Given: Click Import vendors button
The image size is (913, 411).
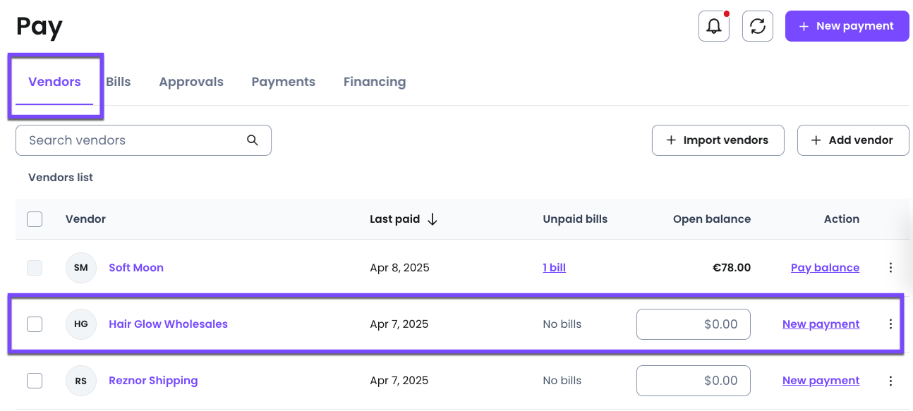Looking at the screenshot, I should coord(718,140).
